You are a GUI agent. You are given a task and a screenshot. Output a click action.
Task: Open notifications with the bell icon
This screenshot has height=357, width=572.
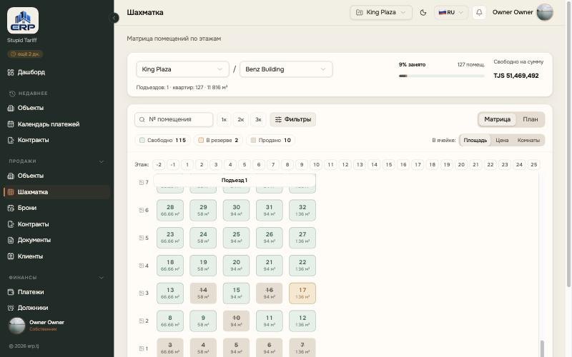click(x=479, y=12)
